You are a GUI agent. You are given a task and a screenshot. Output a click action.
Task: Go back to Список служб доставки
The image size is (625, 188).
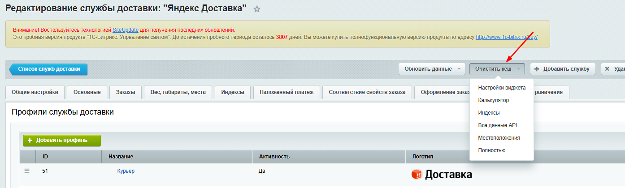tap(48, 69)
